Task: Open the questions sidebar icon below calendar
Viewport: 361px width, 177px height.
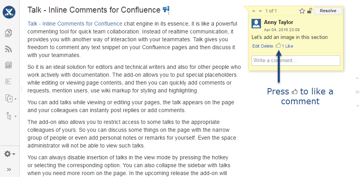Action: coord(8,81)
